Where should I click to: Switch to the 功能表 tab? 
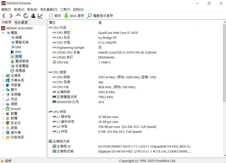[6, 22]
